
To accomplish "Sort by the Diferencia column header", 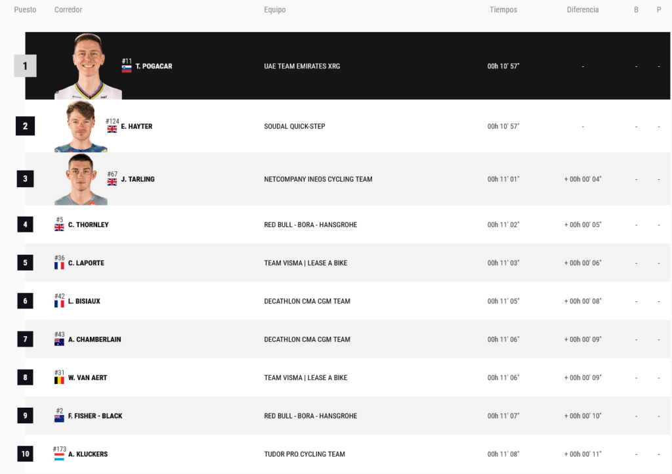I will pos(583,9).
